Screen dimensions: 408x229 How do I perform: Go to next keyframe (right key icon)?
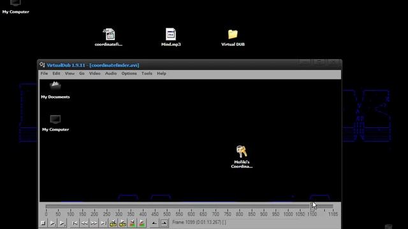[x=123, y=223]
